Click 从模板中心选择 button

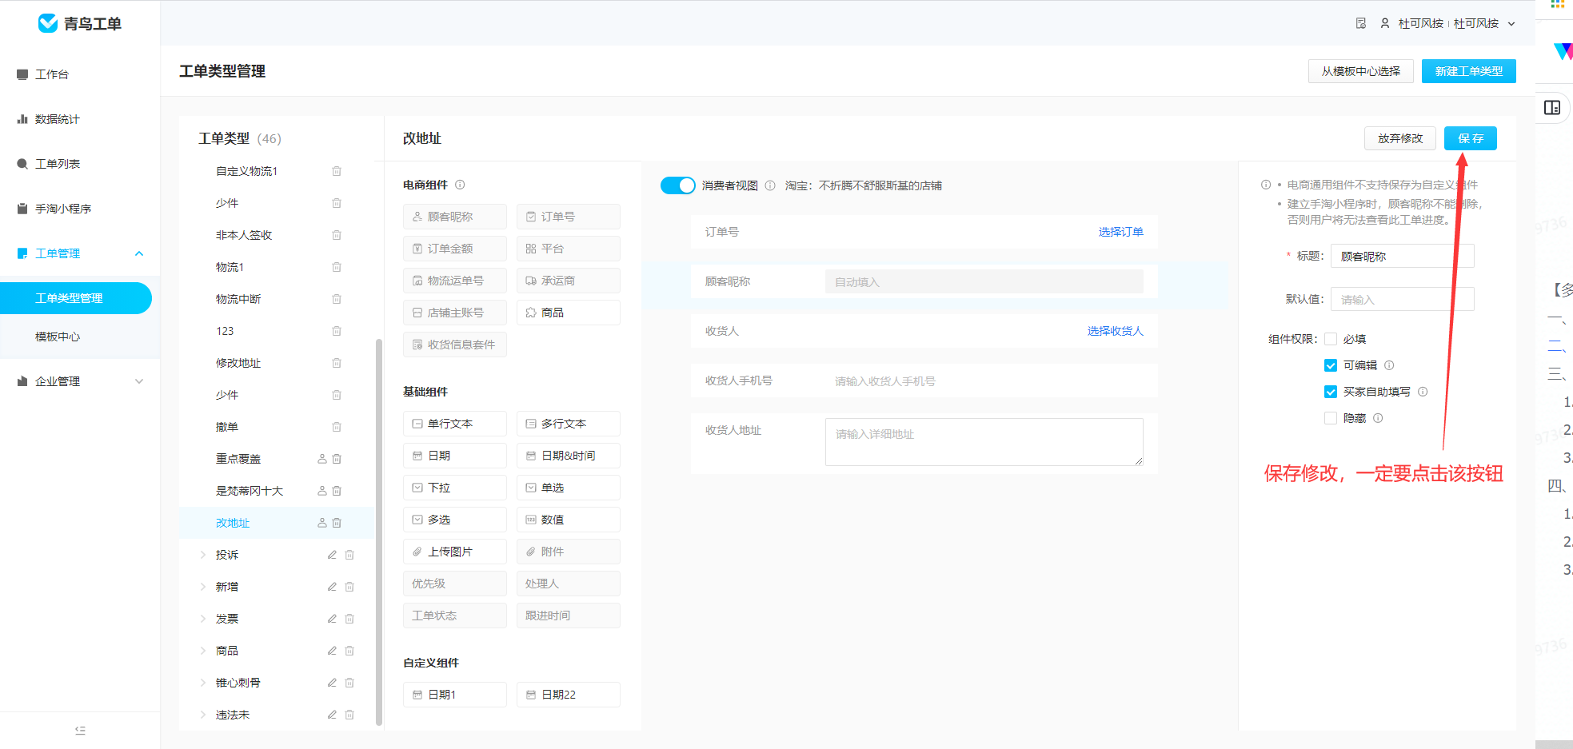pyautogui.click(x=1360, y=71)
